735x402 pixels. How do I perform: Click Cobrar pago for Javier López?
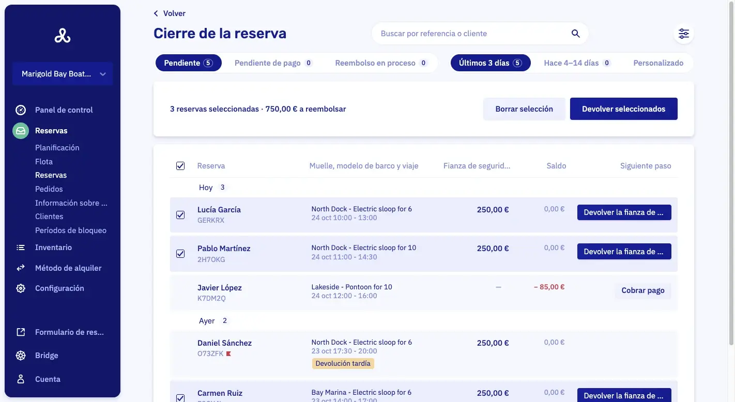point(643,290)
